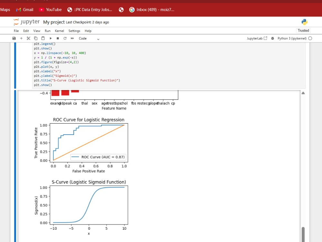The width and height of the screenshot is (322, 242).
Task: Open the Maps bookmark
Action: click(5, 10)
